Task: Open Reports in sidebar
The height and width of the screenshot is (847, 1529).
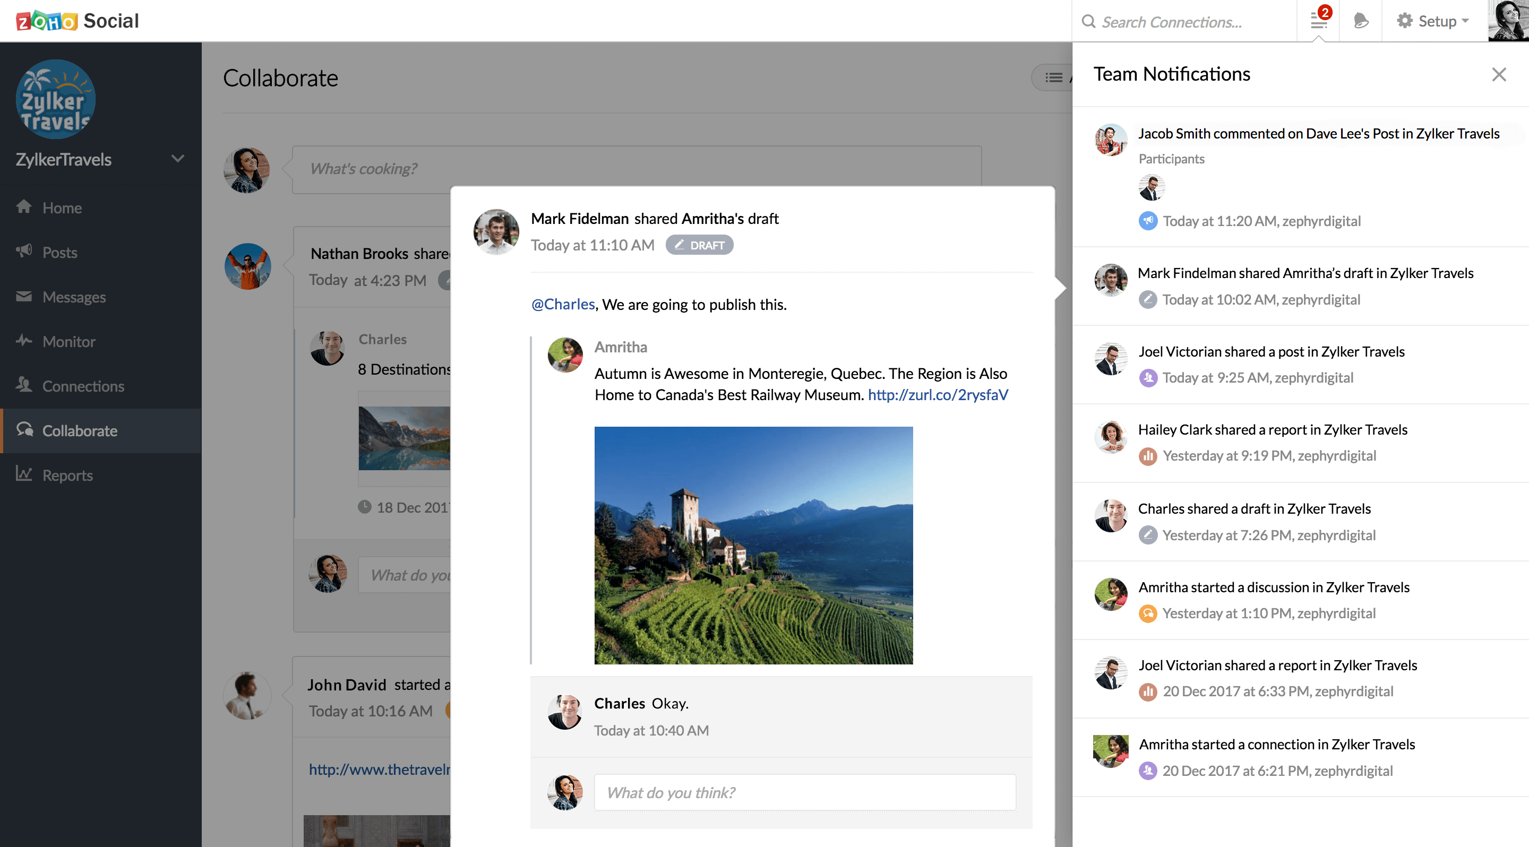Action: 101,475
